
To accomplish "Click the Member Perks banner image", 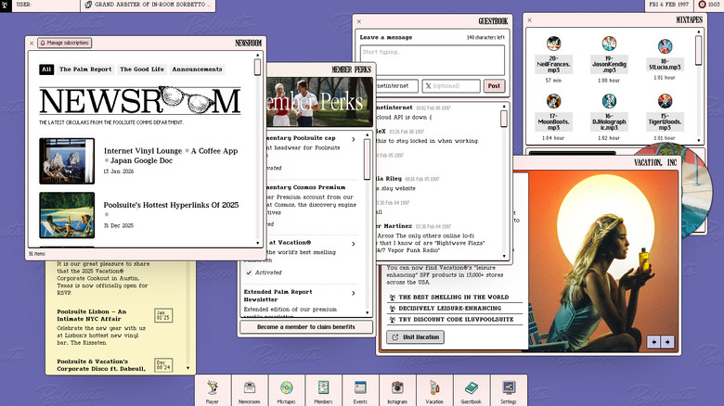I will click(319, 102).
